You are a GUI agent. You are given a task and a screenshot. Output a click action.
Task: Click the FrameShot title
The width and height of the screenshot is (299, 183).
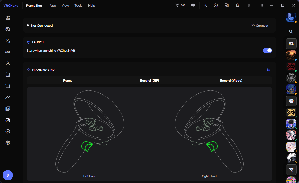click(x=34, y=5)
